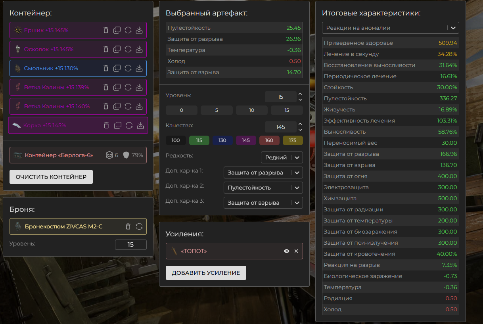Click the ОЧИСТИТЬ КОНТЕЙНЕР button

51,177
